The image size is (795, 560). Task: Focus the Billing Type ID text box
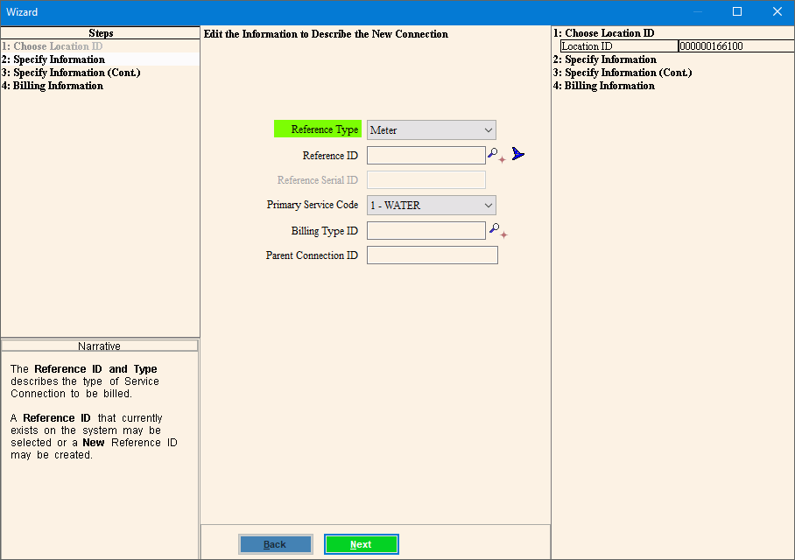426,231
